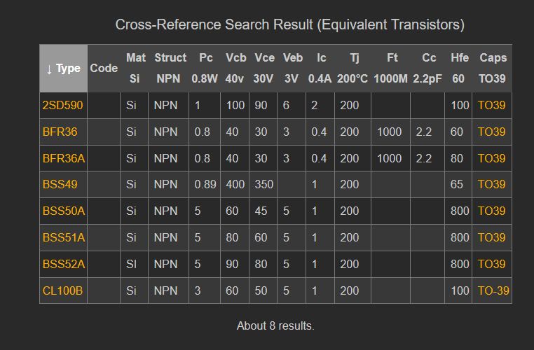Open the BSS49 transistor link

pos(60,185)
